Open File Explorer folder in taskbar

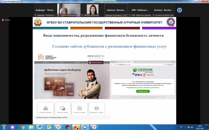(31, 127)
